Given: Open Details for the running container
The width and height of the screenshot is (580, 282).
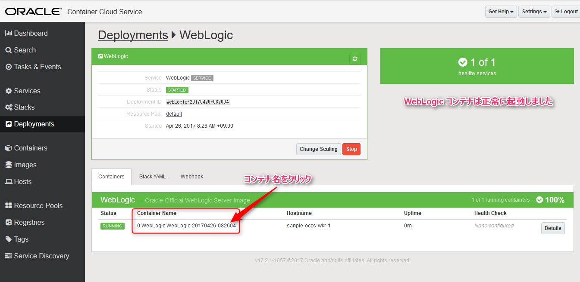Looking at the screenshot, I should (553, 228).
